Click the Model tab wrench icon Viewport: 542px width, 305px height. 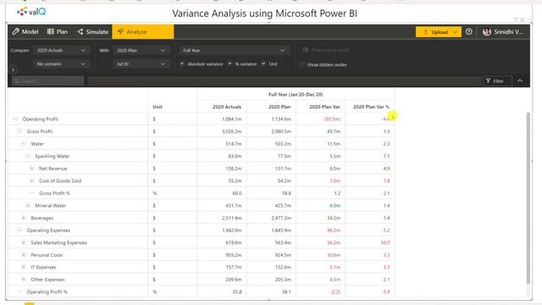(15, 32)
